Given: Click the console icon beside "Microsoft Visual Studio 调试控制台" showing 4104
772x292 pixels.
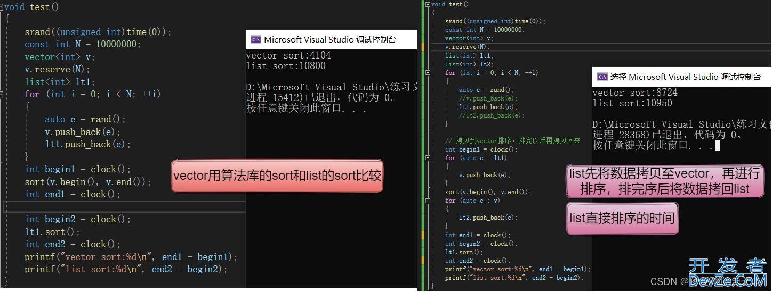Looking at the screenshot, I should click(256, 39).
